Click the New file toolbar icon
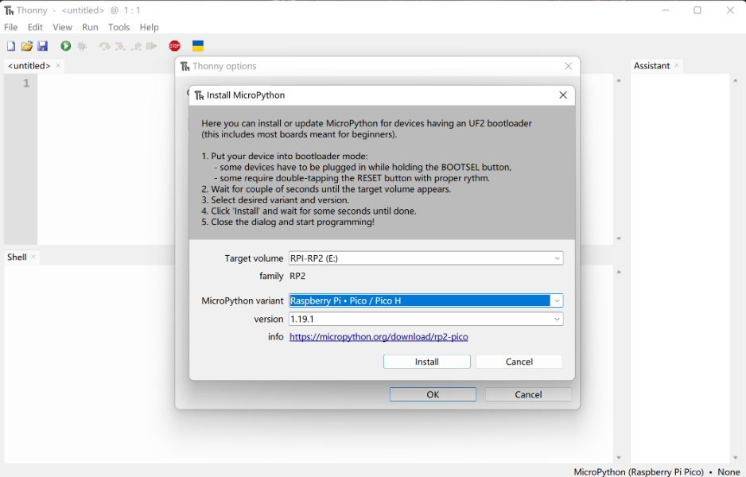 pyautogui.click(x=11, y=45)
